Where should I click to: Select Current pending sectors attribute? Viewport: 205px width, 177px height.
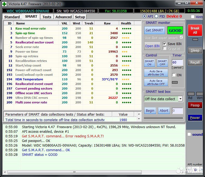tap(73, 88)
